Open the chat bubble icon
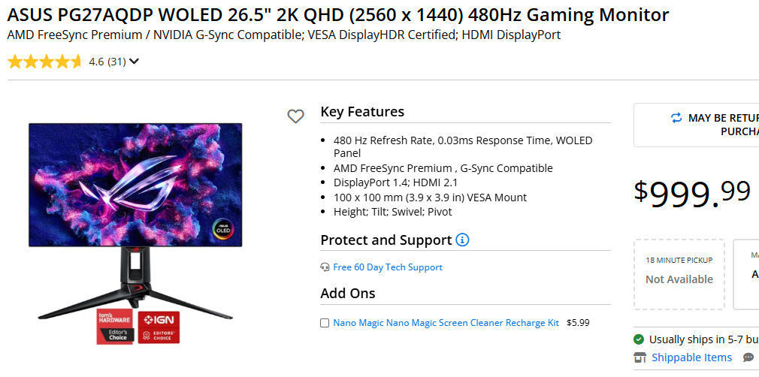Viewport: 759px width, 377px height. click(x=748, y=357)
